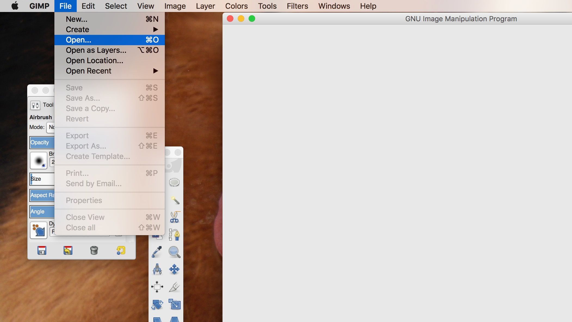Select the Scissors Select tool
Viewport: 572px width, 322px height.
174,217
